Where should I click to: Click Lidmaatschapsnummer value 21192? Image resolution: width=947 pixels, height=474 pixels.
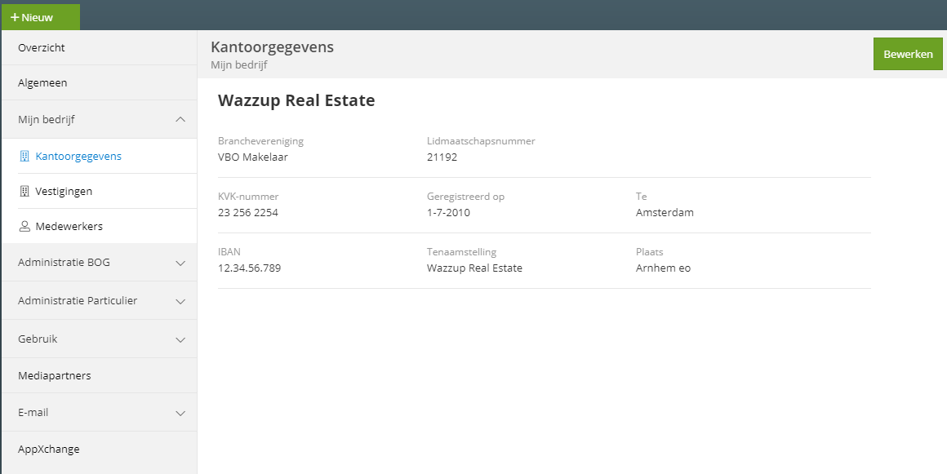click(442, 157)
